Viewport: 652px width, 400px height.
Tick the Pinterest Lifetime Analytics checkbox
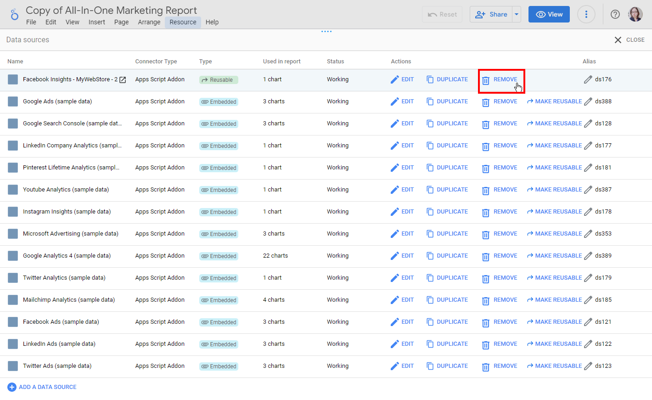click(13, 168)
